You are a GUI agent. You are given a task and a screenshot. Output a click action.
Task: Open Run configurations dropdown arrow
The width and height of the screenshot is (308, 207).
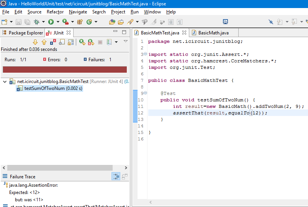pyautogui.click(x=58, y=22)
